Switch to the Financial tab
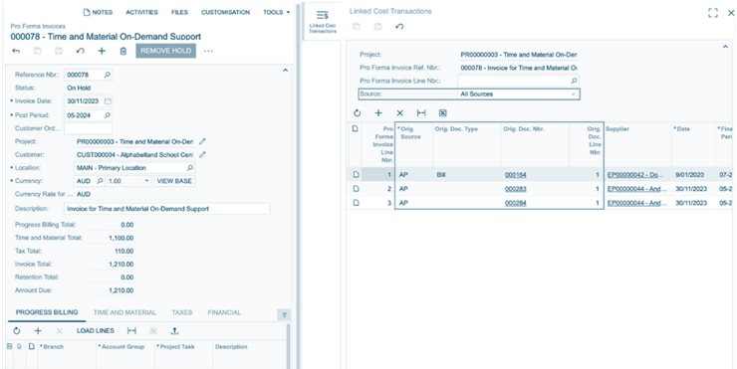Viewport: 737px width, 369px height. 224,312
